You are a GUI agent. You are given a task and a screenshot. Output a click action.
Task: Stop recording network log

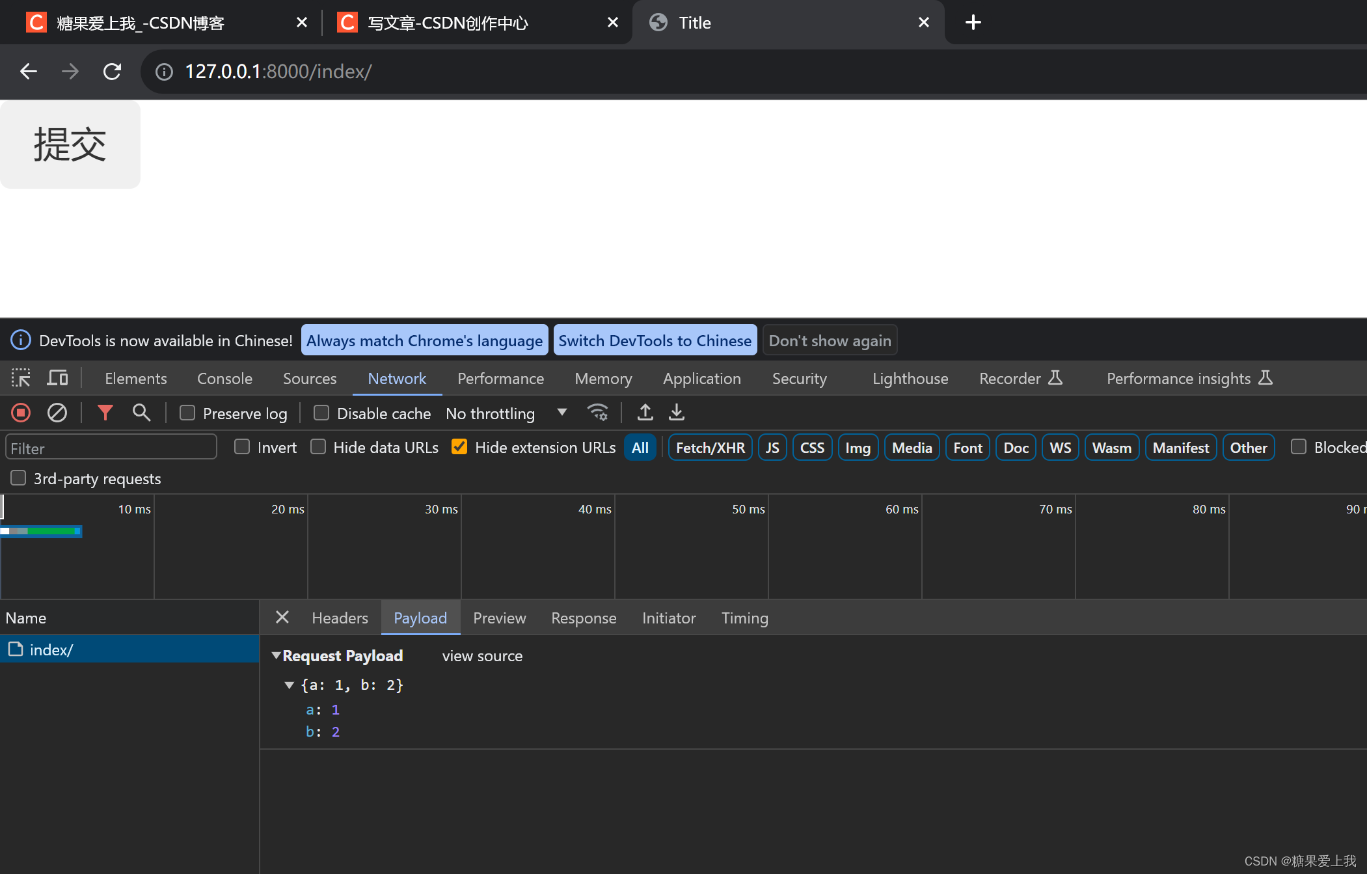pos(21,413)
